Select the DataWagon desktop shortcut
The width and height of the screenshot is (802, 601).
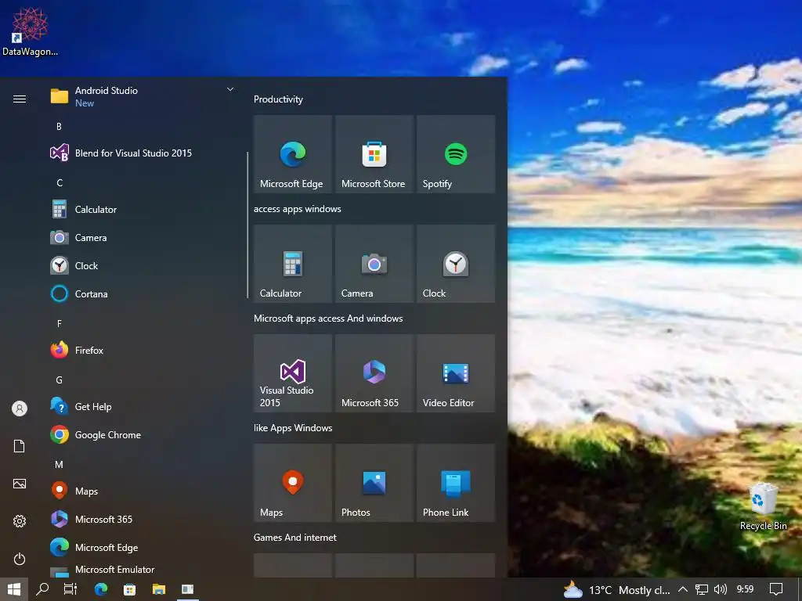tap(30, 31)
